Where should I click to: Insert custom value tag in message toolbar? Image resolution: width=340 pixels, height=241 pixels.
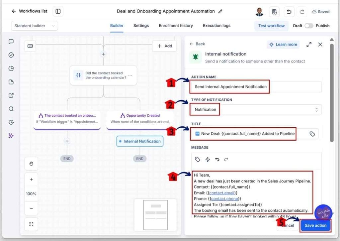coord(197,160)
